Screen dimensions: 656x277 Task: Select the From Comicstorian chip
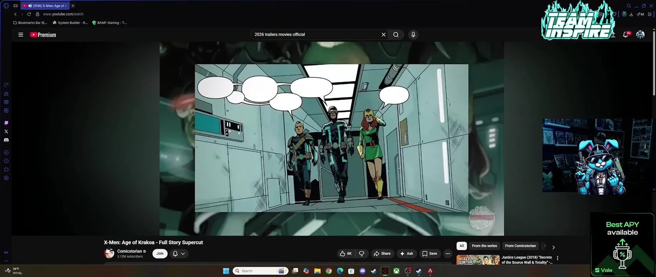[520, 246]
